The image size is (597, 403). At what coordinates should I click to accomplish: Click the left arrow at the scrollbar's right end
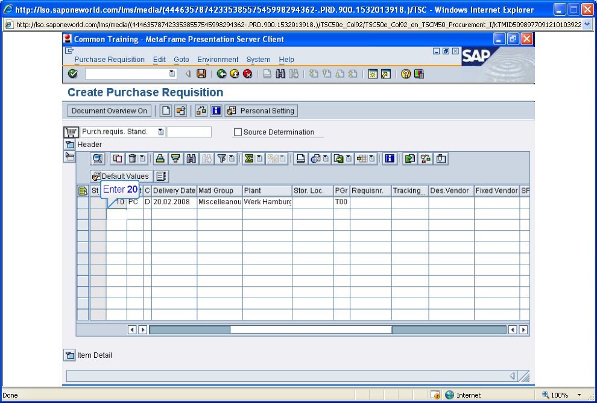[513, 330]
